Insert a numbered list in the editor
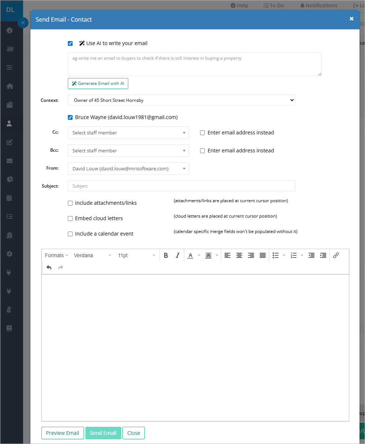 click(x=294, y=255)
